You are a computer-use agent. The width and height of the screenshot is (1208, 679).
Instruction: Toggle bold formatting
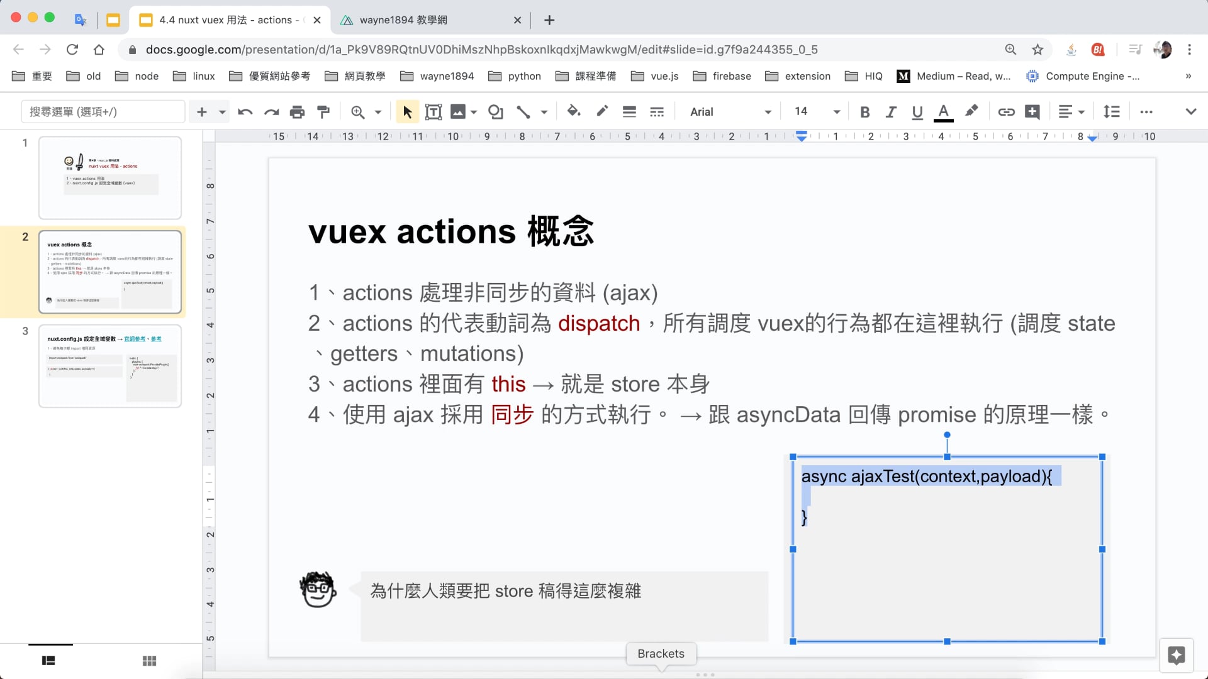864,112
